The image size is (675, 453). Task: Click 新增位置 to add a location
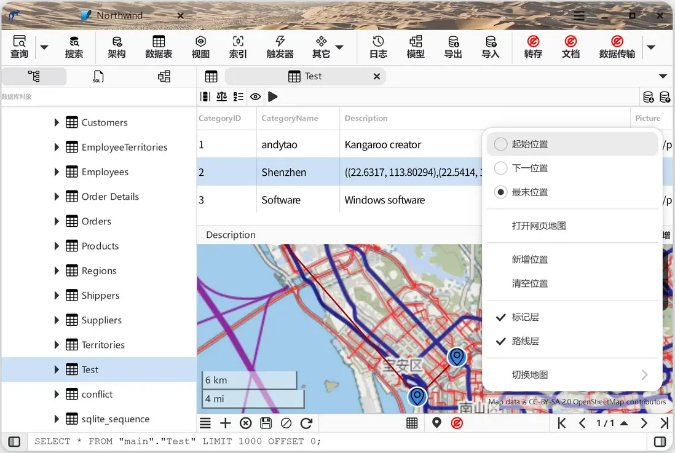click(x=530, y=259)
